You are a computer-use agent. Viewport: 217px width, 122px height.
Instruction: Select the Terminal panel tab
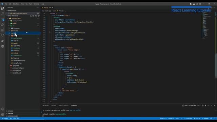click(x=74, y=105)
